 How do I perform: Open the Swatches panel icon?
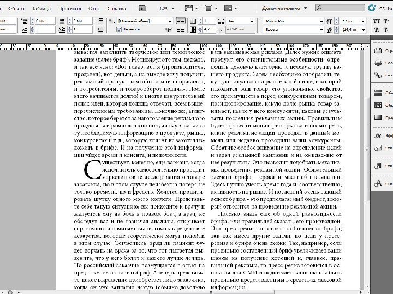(378, 105)
